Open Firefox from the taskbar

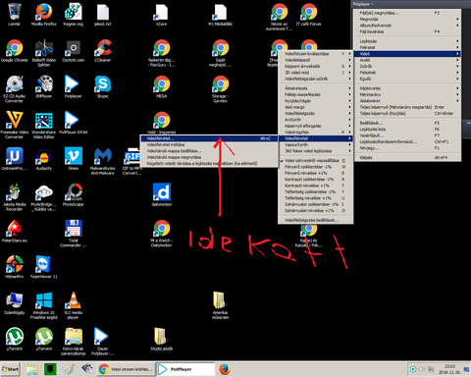coord(225,369)
